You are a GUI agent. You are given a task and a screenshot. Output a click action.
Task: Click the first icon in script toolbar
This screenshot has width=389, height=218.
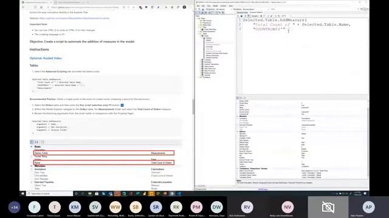(238, 16)
